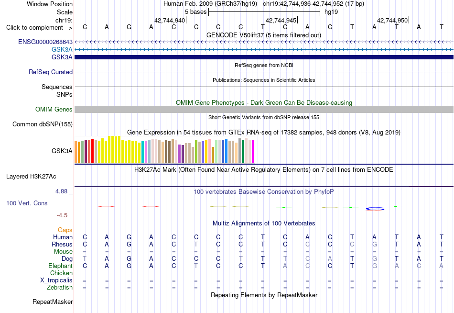Click the Window Position label
The height and width of the screenshot is (313, 454).
coord(50,4)
